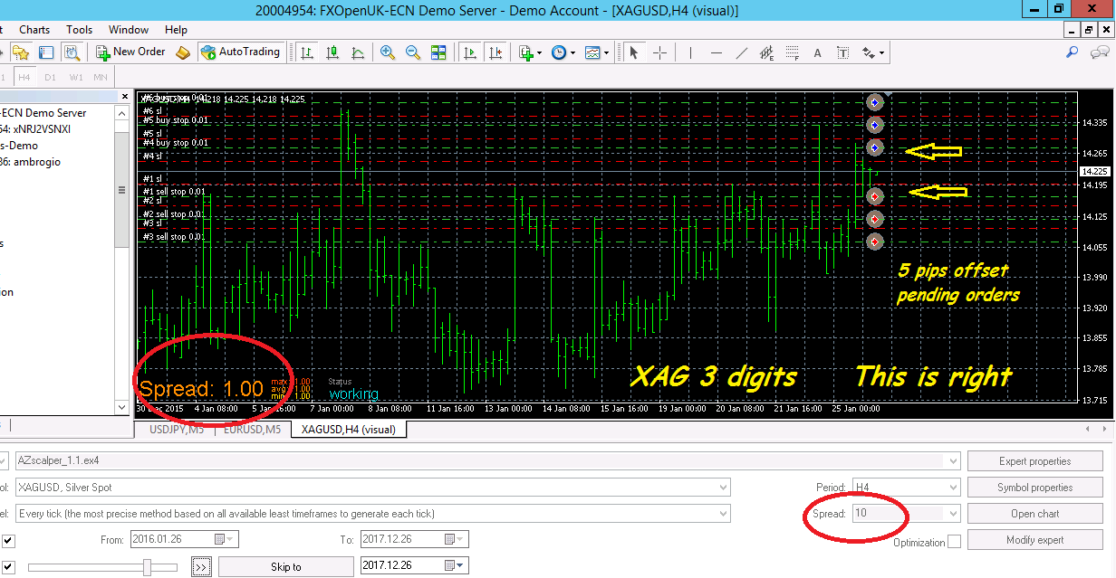Click the Modify expert button
1116x578 pixels.
[1034, 540]
